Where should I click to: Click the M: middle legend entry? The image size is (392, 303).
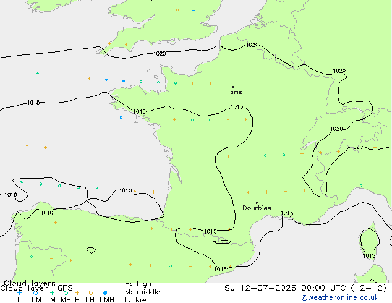click(142, 292)
